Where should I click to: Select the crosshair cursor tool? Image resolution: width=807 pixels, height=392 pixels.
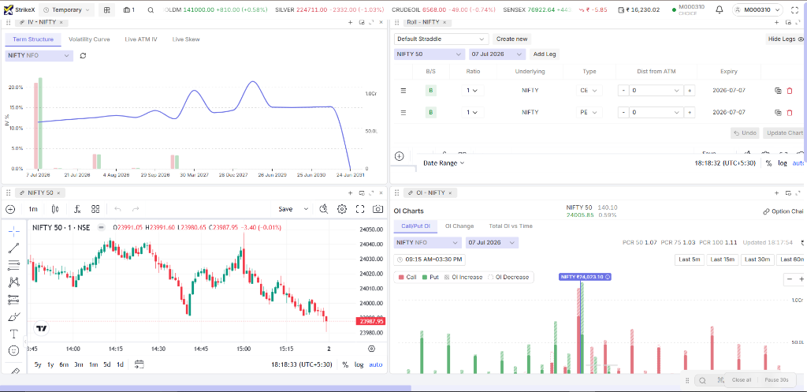[14, 231]
